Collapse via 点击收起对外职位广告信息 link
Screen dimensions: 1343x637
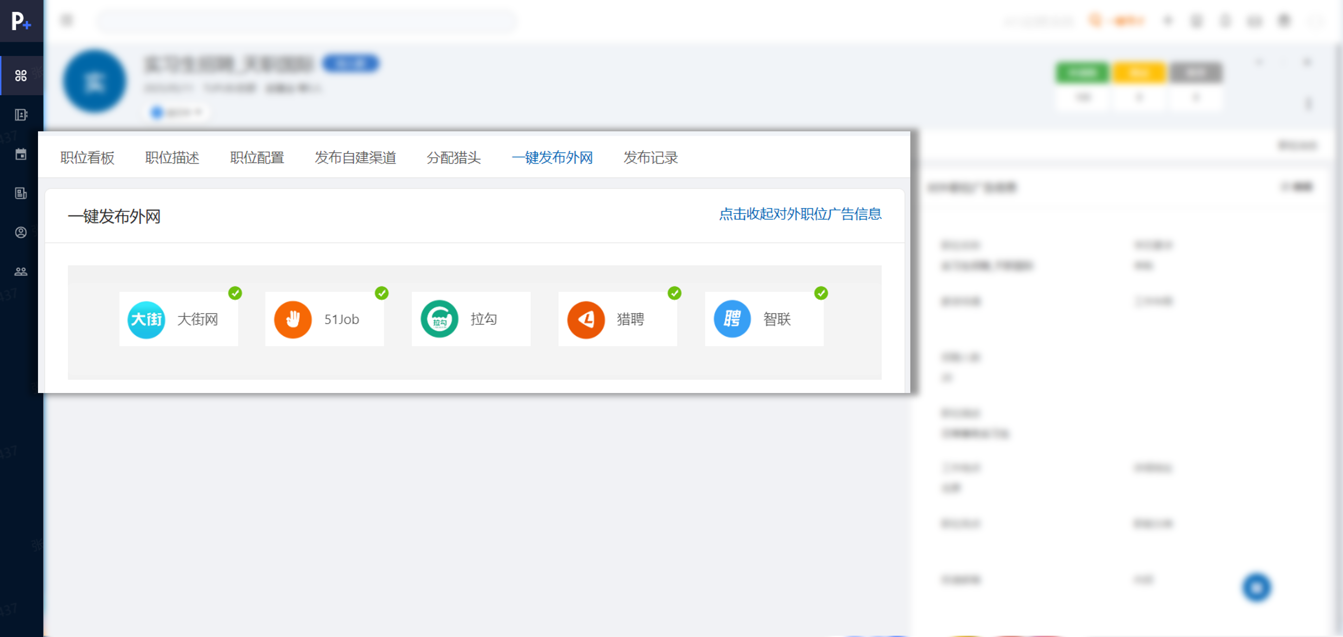pos(800,214)
